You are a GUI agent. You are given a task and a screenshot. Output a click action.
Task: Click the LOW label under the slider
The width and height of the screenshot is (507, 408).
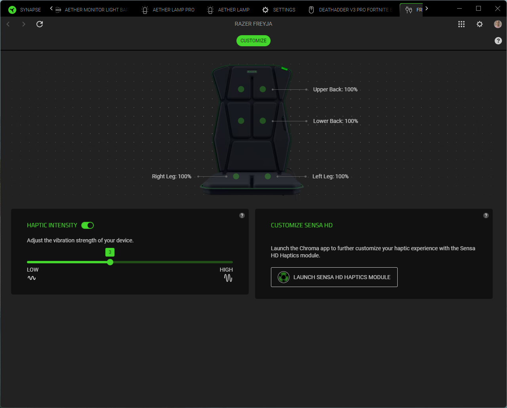(x=33, y=270)
